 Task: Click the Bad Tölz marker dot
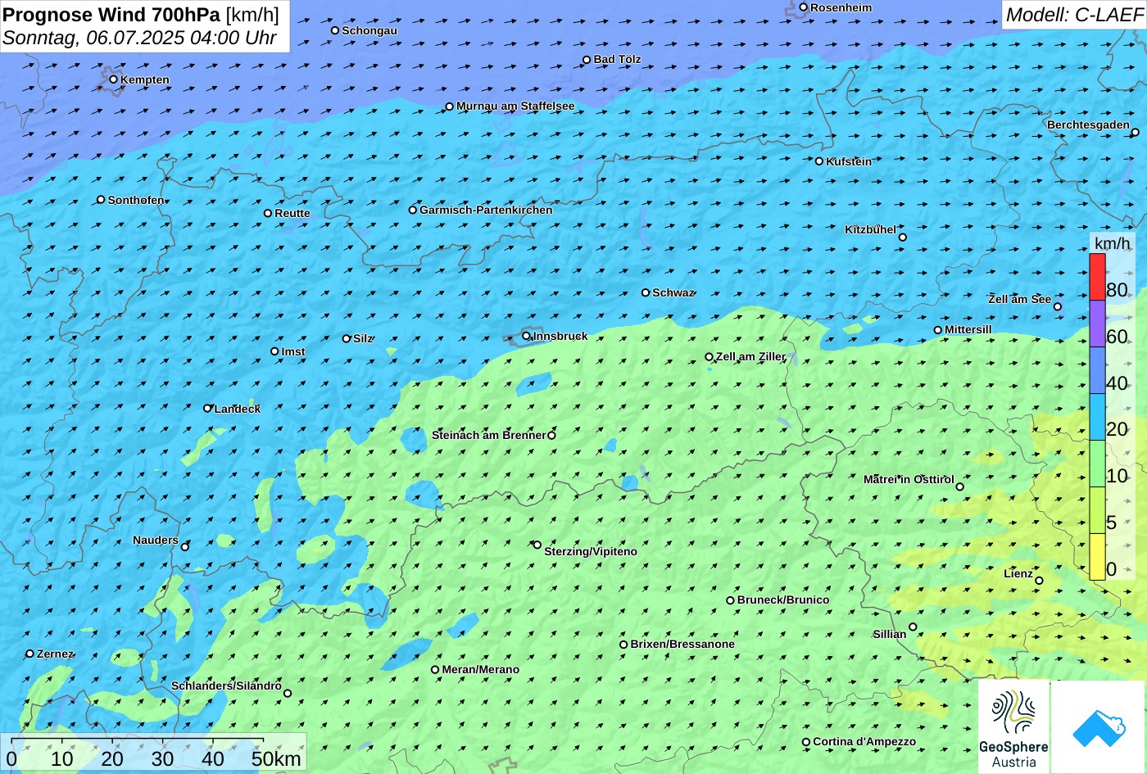coord(587,60)
